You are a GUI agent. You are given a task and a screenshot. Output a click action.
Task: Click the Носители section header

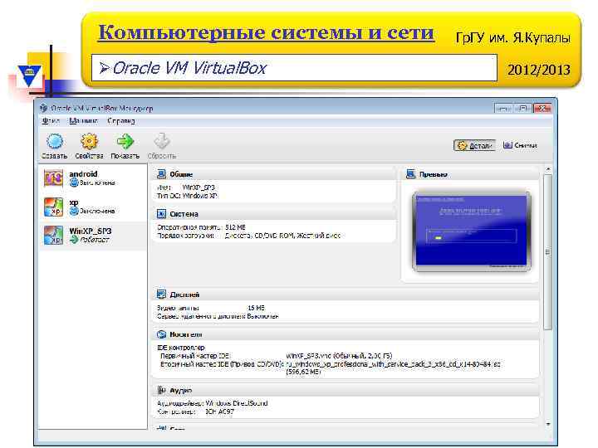coord(346,334)
